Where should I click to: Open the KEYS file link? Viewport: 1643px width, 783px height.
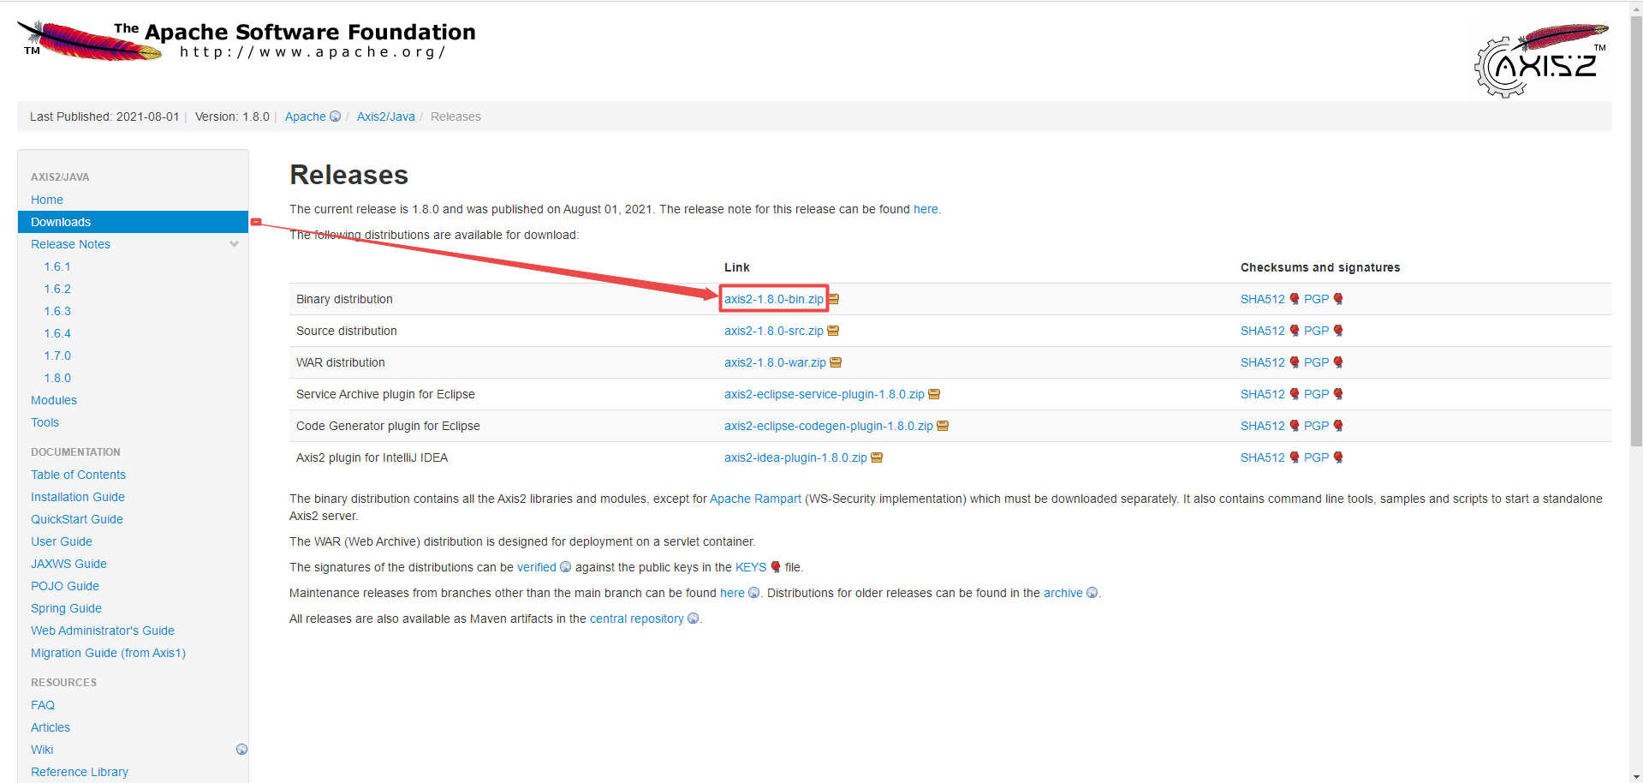click(751, 567)
